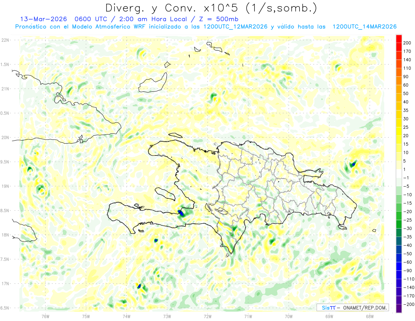Click the 72W longitude axis label

[x=207, y=316]
